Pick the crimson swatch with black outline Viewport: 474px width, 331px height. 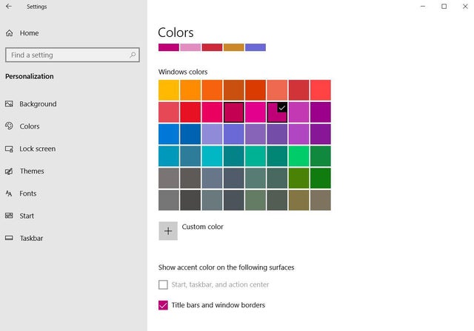pos(234,112)
